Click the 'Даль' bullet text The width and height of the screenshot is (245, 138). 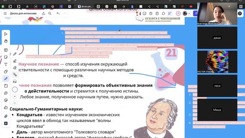pyautogui.click(x=22, y=132)
